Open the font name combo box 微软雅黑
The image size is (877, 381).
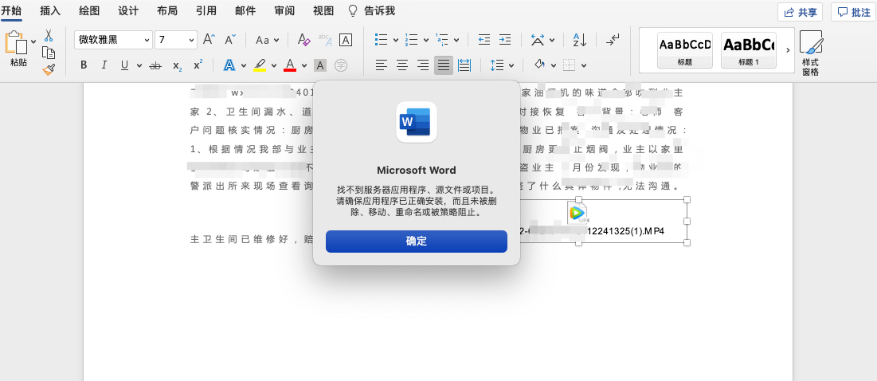(x=114, y=40)
